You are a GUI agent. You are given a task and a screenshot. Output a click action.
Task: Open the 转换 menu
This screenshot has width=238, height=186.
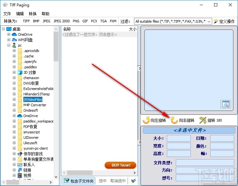click(33, 14)
